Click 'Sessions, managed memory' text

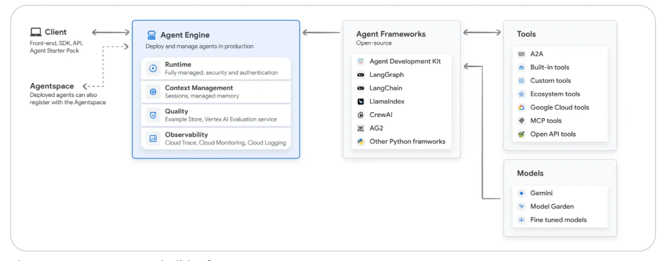pyautogui.click(x=202, y=96)
